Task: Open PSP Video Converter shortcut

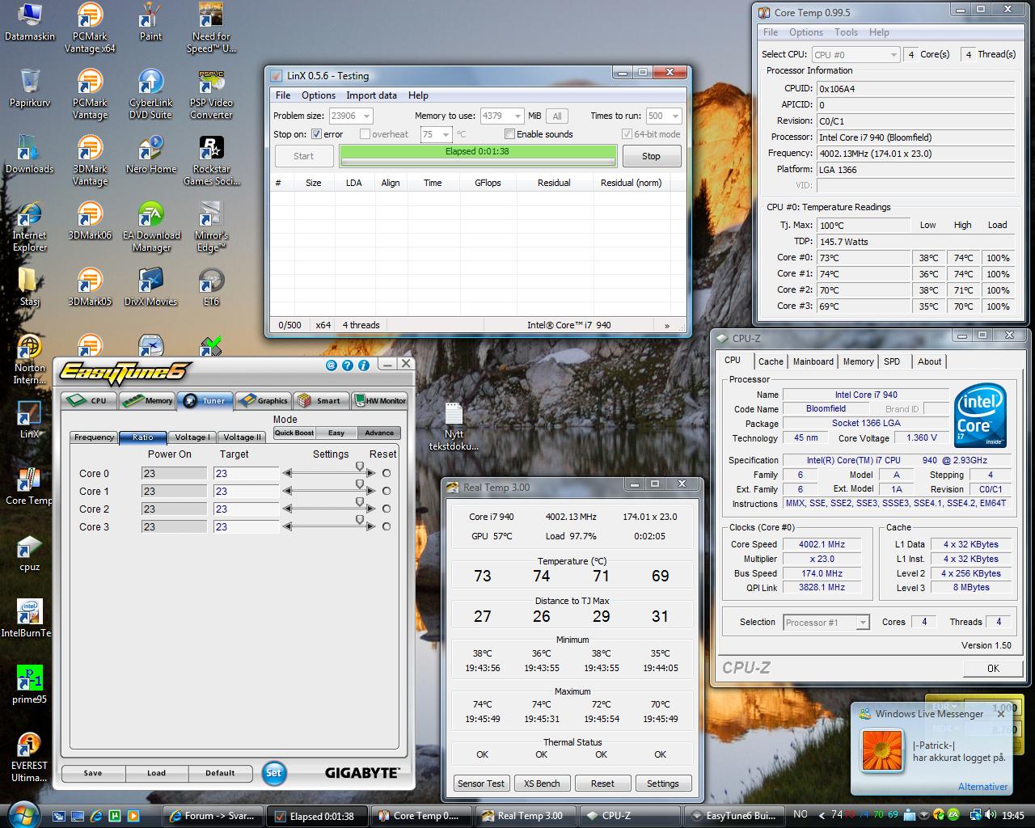Action: 211,95
